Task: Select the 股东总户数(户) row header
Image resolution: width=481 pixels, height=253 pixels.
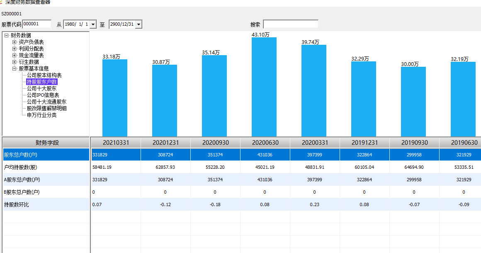Action: tap(46, 155)
